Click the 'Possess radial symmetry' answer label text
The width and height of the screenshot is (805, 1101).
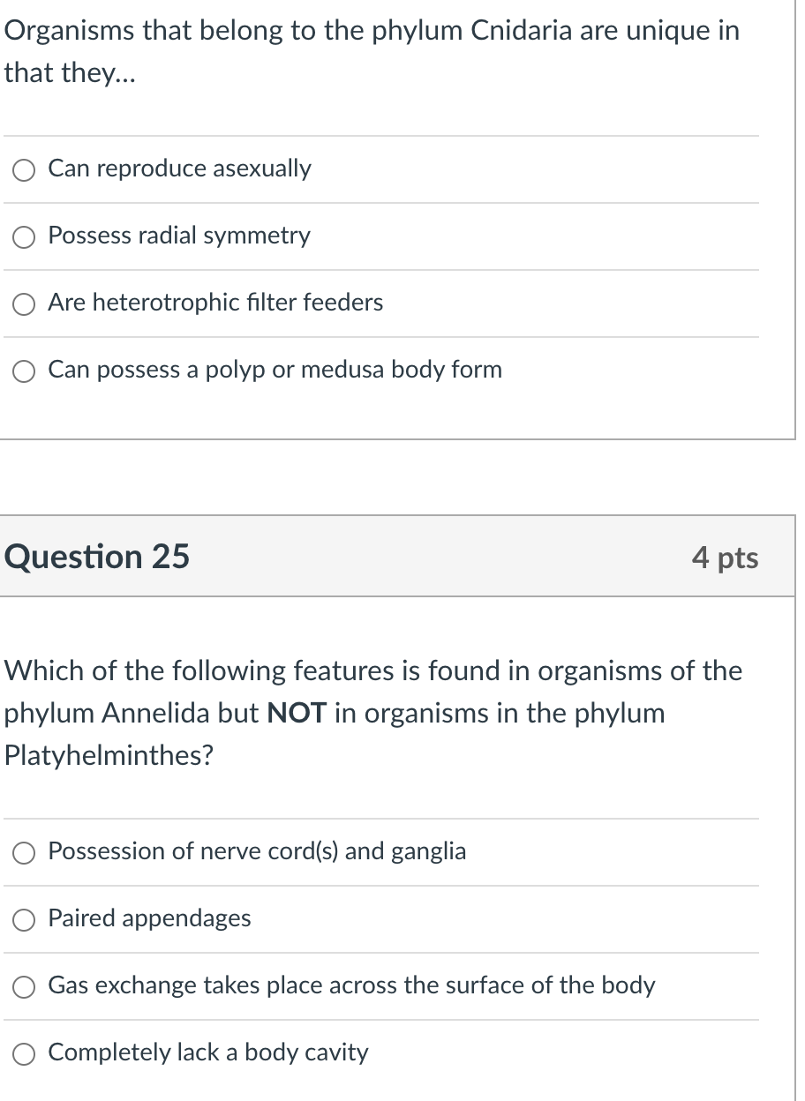tap(179, 236)
